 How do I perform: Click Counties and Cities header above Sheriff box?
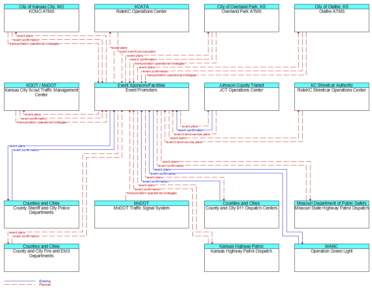41,203
